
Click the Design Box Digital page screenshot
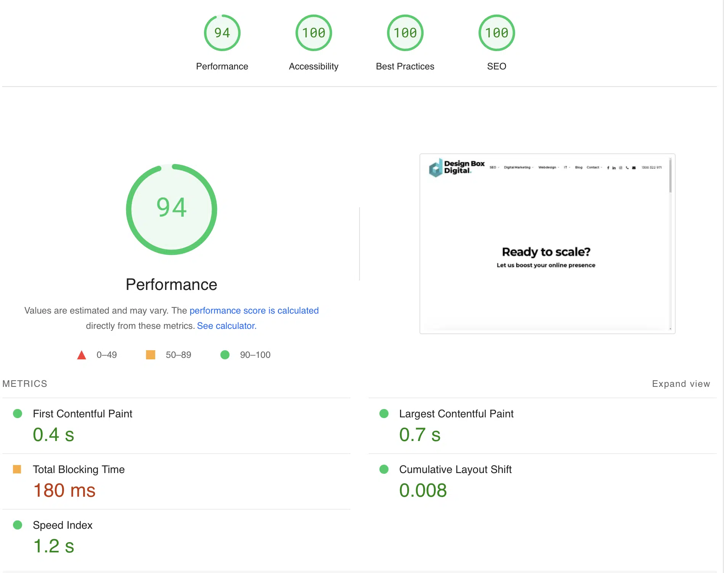(x=547, y=244)
